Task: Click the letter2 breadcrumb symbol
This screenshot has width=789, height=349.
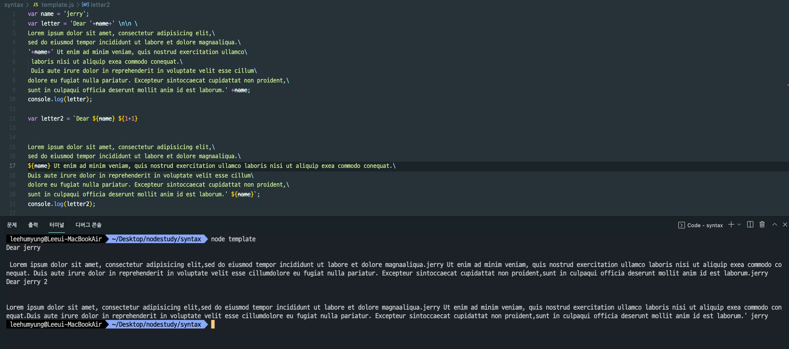Action: tap(100, 5)
